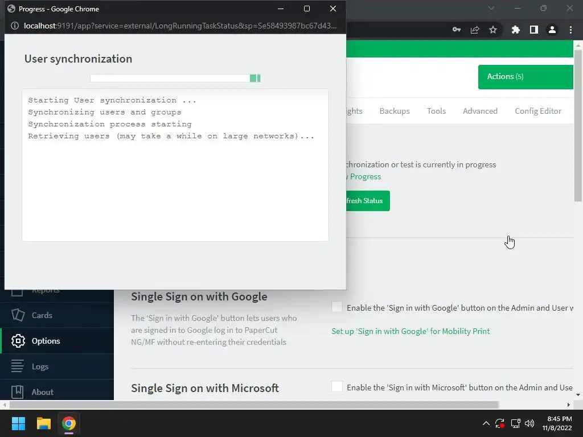
Task: Switch to the Tools tab
Action: [436, 111]
